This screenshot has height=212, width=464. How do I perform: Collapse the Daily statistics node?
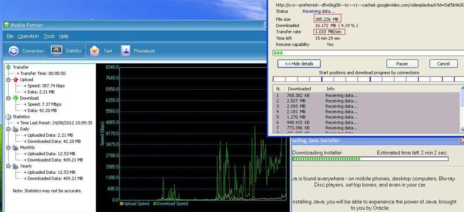point(8,129)
